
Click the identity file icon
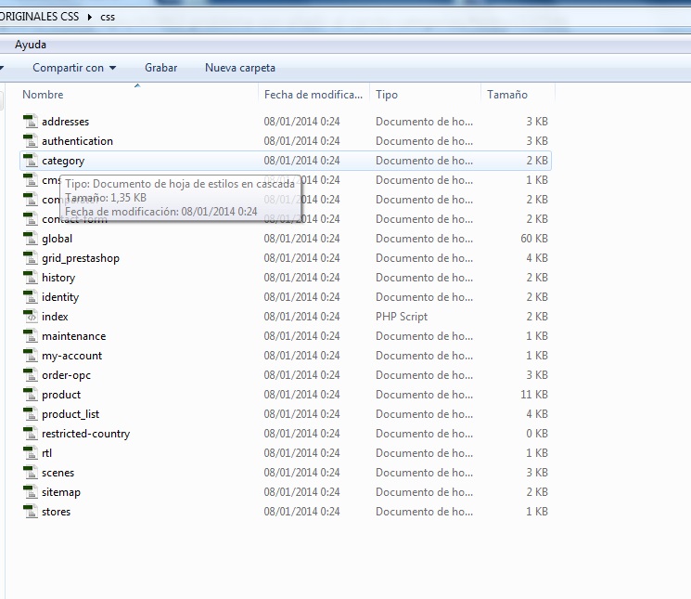tap(31, 297)
